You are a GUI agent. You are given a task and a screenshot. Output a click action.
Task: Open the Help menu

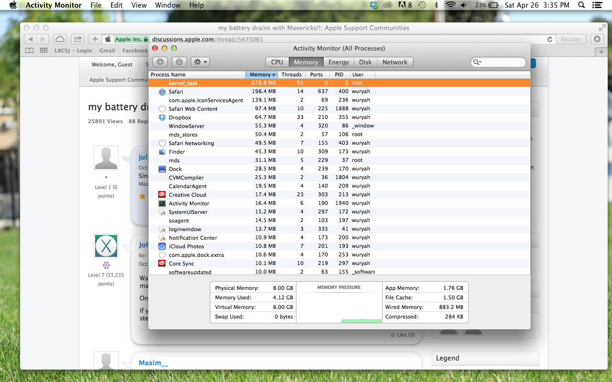(x=197, y=5)
